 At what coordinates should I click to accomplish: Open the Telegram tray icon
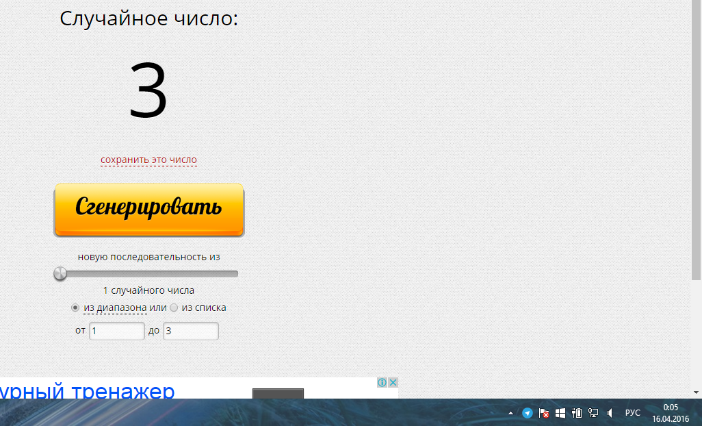click(x=528, y=413)
